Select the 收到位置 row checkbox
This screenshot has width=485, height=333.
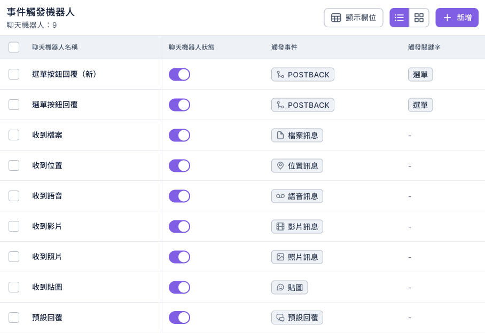pyautogui.click(x=14, y=165)
